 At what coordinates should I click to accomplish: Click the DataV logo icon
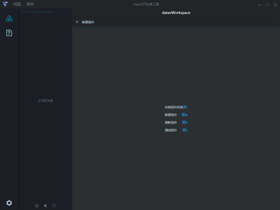point(5,4)
